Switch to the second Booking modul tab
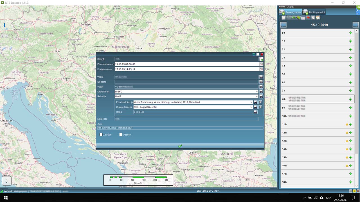This screenshot has height=202, width=360. pyautogui.click(x=314, y=12)
